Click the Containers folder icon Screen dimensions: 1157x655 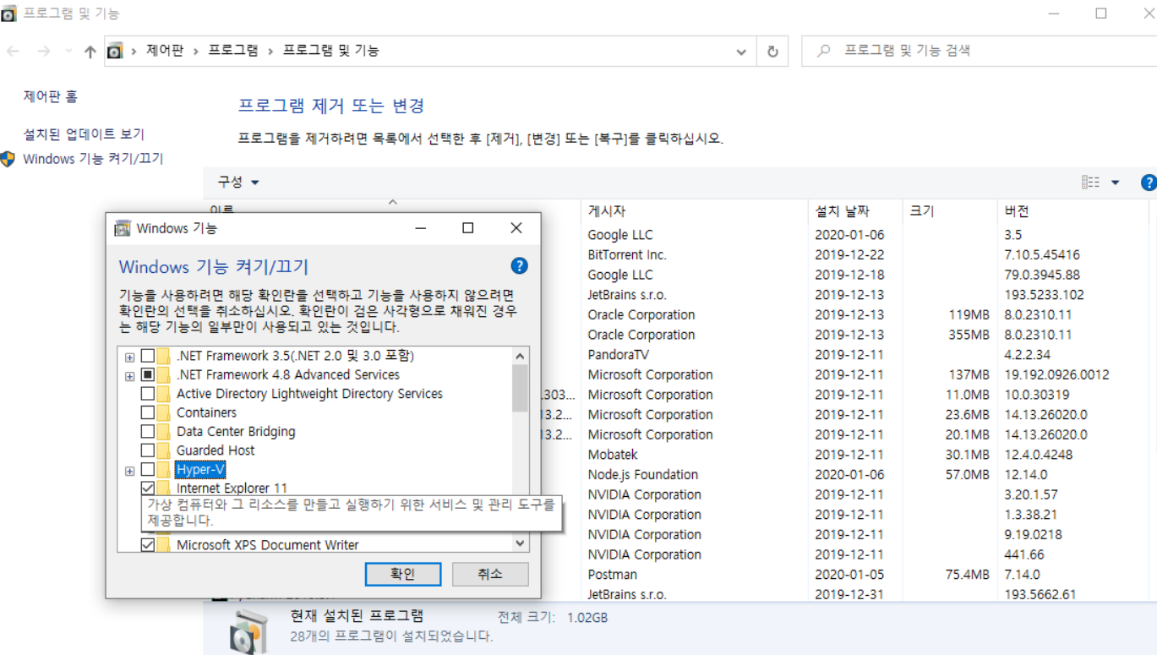pos(164,412)
